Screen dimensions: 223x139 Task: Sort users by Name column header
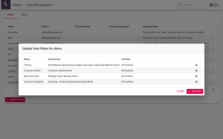point(11,27)
